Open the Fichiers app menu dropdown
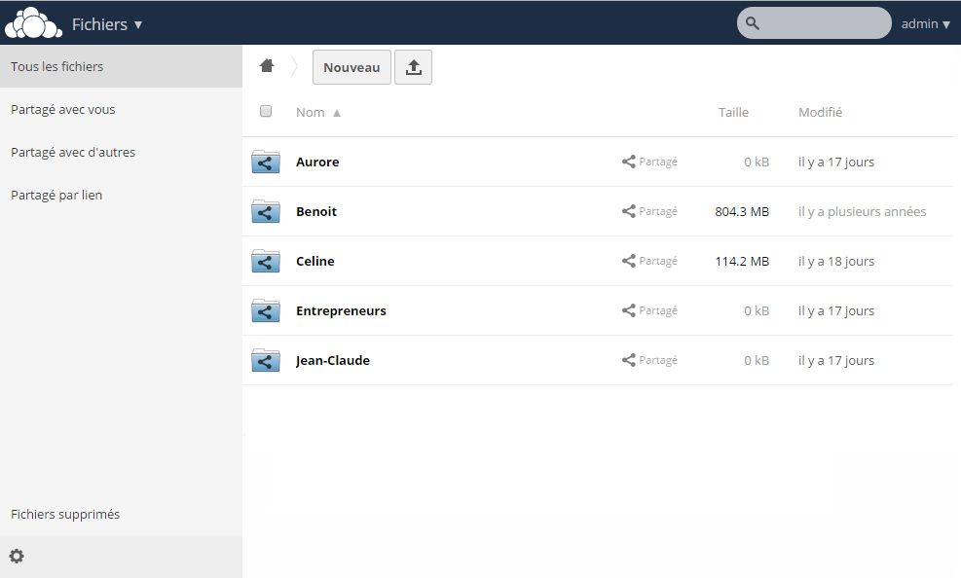This screenshot has width=961, height=578. [107, 24]
